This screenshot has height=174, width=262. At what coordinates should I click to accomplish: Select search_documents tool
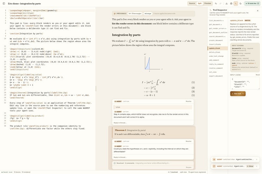217,37
